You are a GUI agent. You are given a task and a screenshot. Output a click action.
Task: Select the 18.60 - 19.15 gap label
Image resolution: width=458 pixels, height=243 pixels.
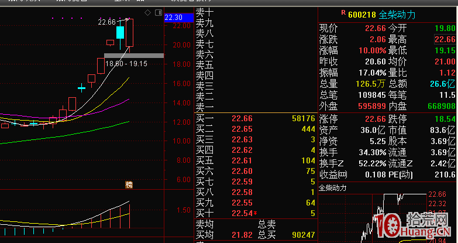click(x=126, y=63)
